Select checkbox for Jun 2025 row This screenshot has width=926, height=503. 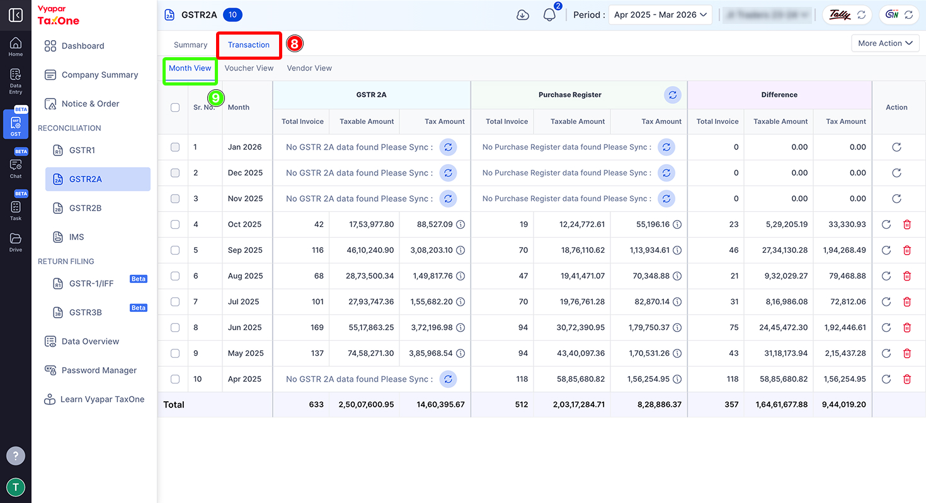coord(175,328)
